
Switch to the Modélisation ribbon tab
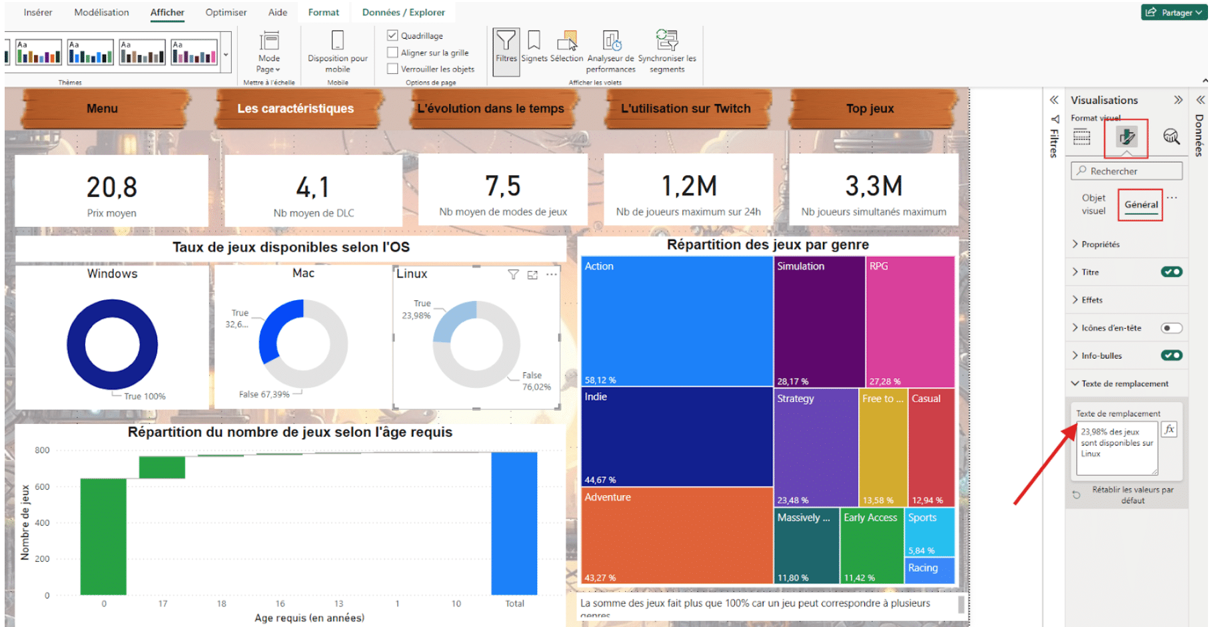pyautogui.click(x=101, y=12)
